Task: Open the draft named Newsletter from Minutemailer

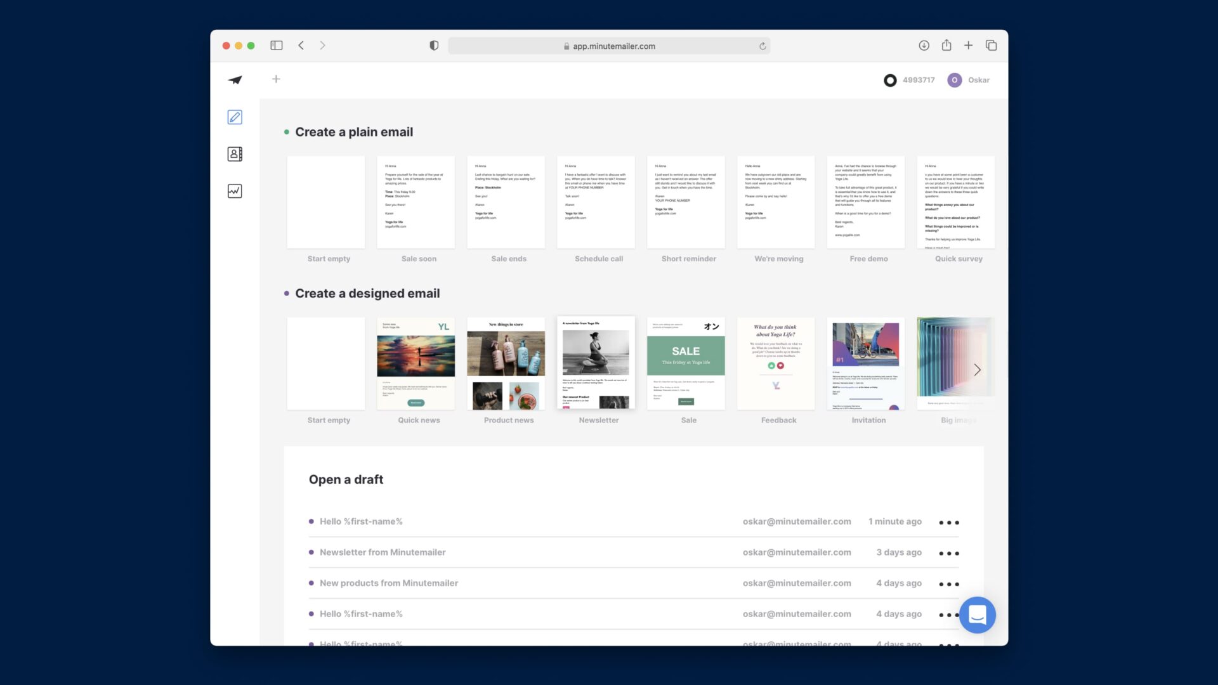Action: [383, 552]
